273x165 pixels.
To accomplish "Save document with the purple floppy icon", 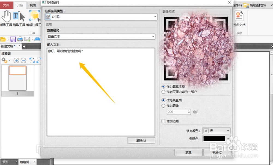I will click(x=13, y=39).
